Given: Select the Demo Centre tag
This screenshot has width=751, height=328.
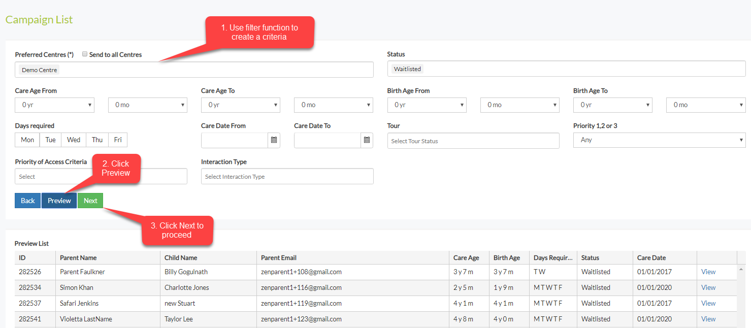Looking at the screenshot, I should pos(39,70).
